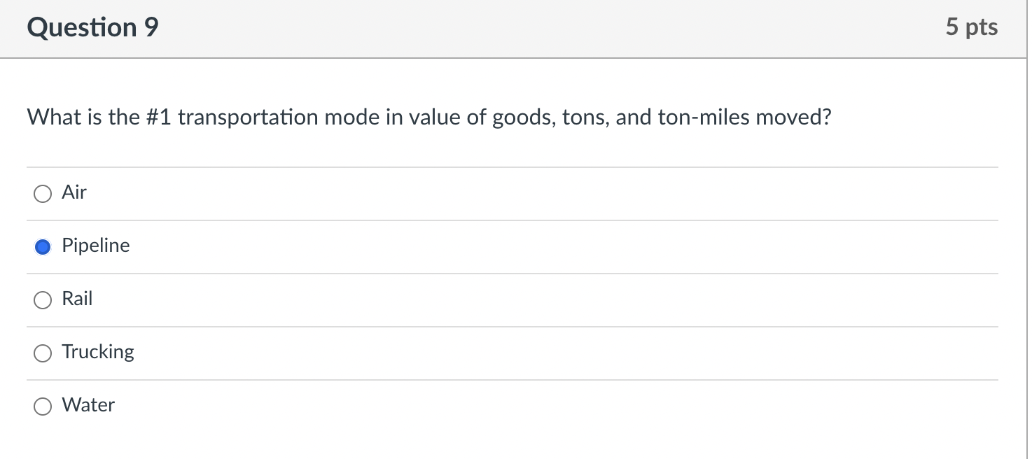
Task: Click the 'Water' answer label text
Action: [88, 405]
